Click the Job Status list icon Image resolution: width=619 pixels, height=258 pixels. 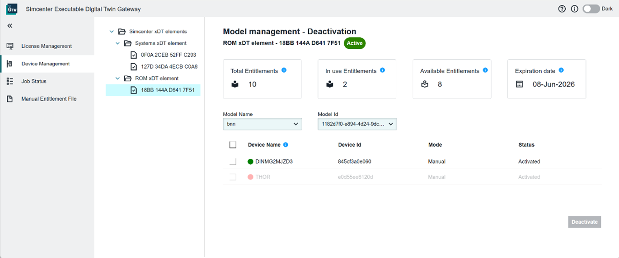[10, 81]
